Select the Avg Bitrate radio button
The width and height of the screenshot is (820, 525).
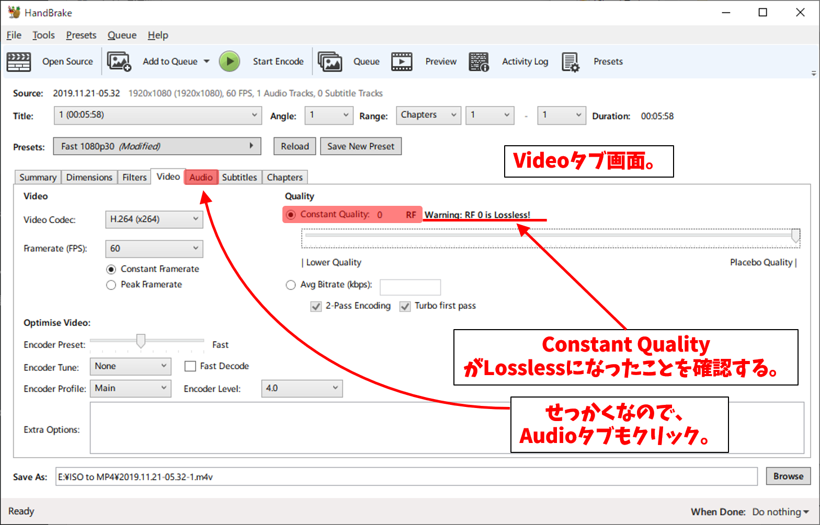[x=291, y=285]
